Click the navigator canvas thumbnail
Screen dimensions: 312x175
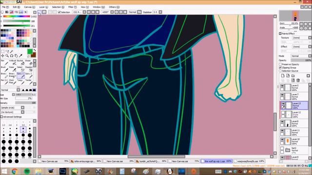pyautogui.click(x=295, y=16)
